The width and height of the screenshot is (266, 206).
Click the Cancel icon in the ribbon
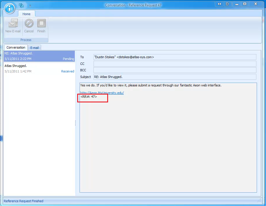tap(29, 26)
